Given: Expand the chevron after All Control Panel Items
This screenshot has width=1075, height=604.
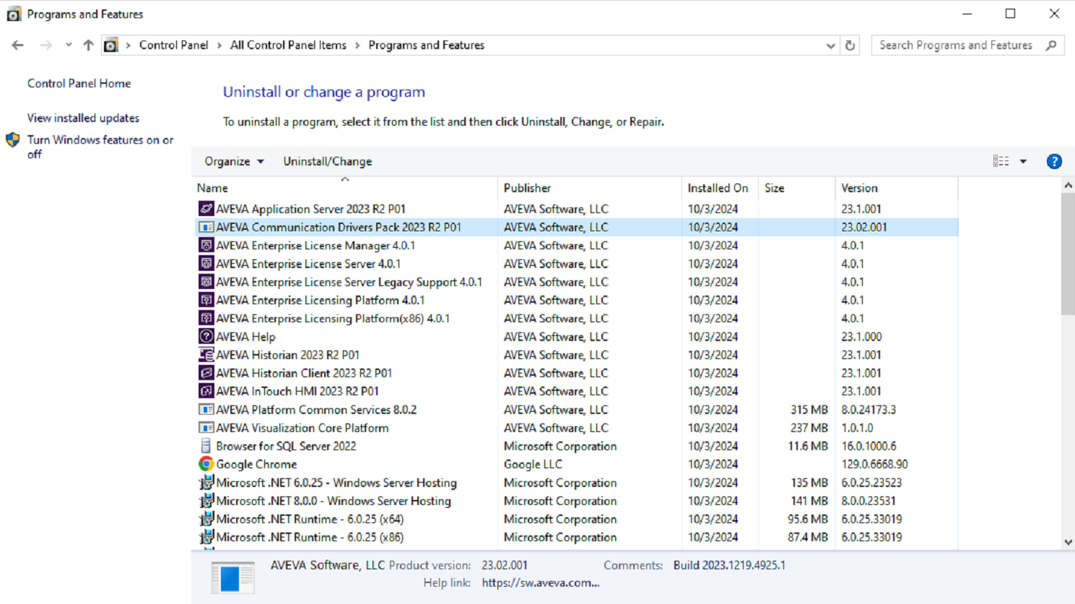Looking at the screenshot, I should click(x=357, y=46).
